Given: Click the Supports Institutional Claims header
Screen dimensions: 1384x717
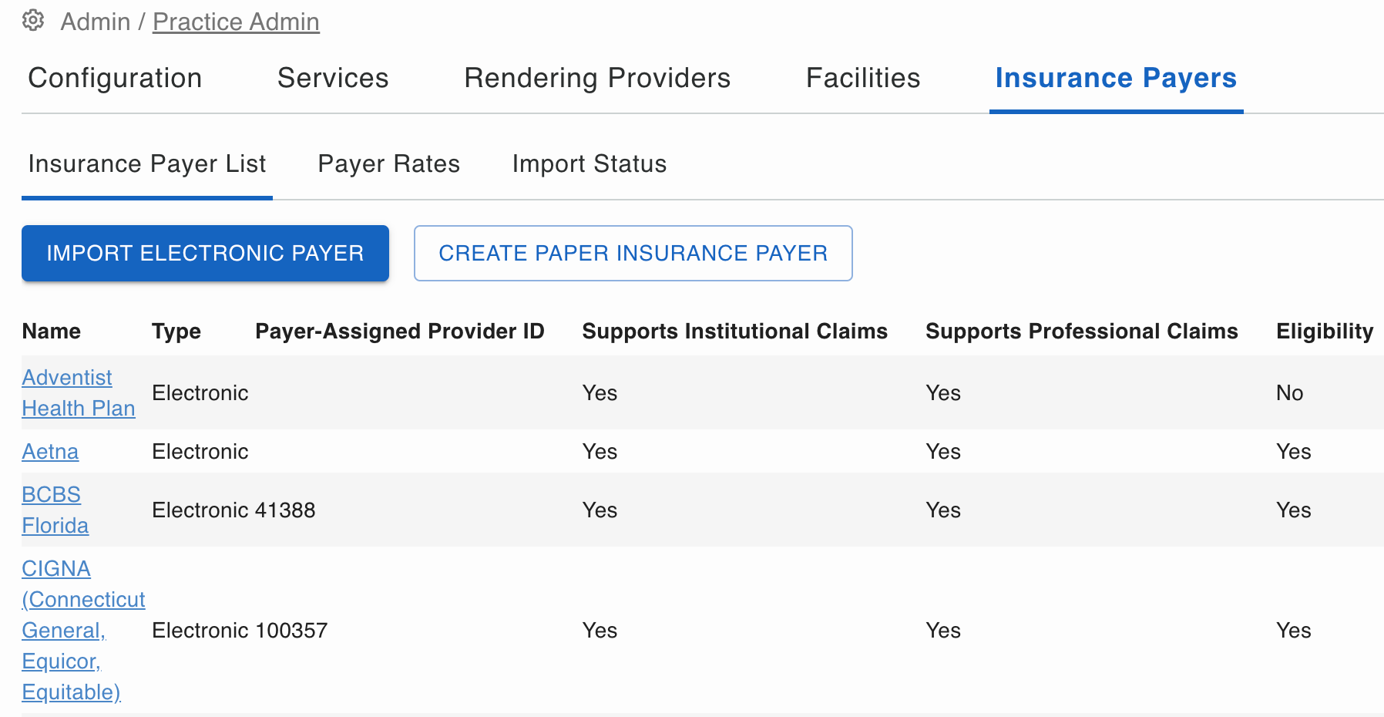Looking at the screenshot, I should point(735,331).
